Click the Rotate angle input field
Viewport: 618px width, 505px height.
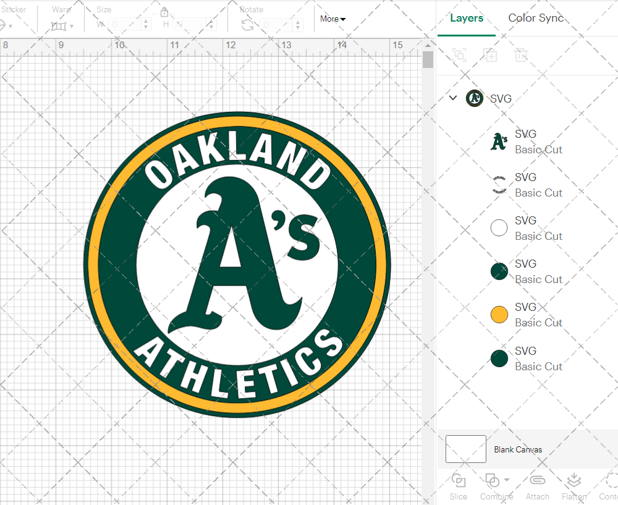tap(276, 25)
